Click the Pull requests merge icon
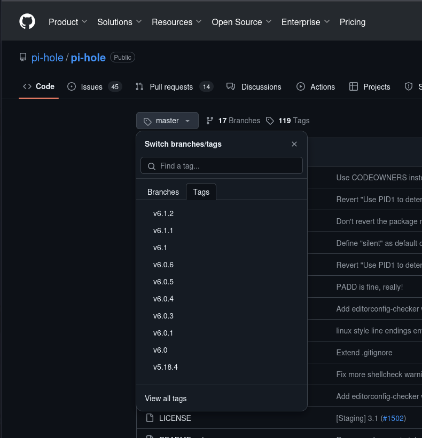 [139, 86]
